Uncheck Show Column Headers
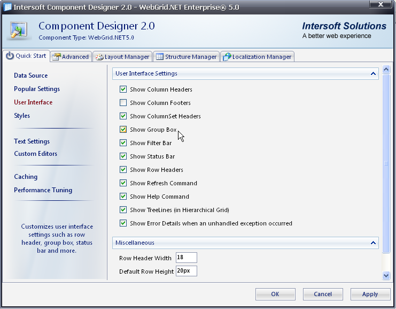396x309 pixels. pos(123,89)
